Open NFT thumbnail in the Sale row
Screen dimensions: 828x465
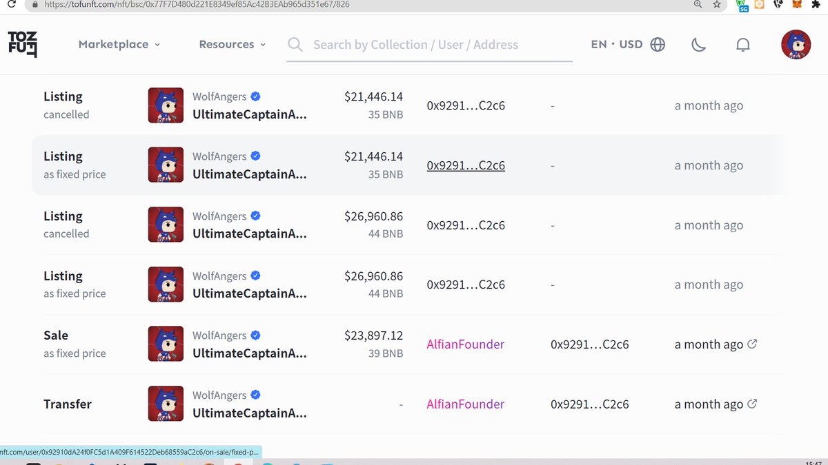[166, 344]
